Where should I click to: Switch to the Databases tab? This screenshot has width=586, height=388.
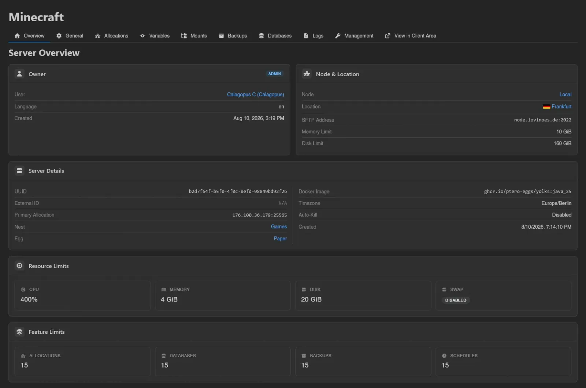pyautogui.click(x=275, y=36)
